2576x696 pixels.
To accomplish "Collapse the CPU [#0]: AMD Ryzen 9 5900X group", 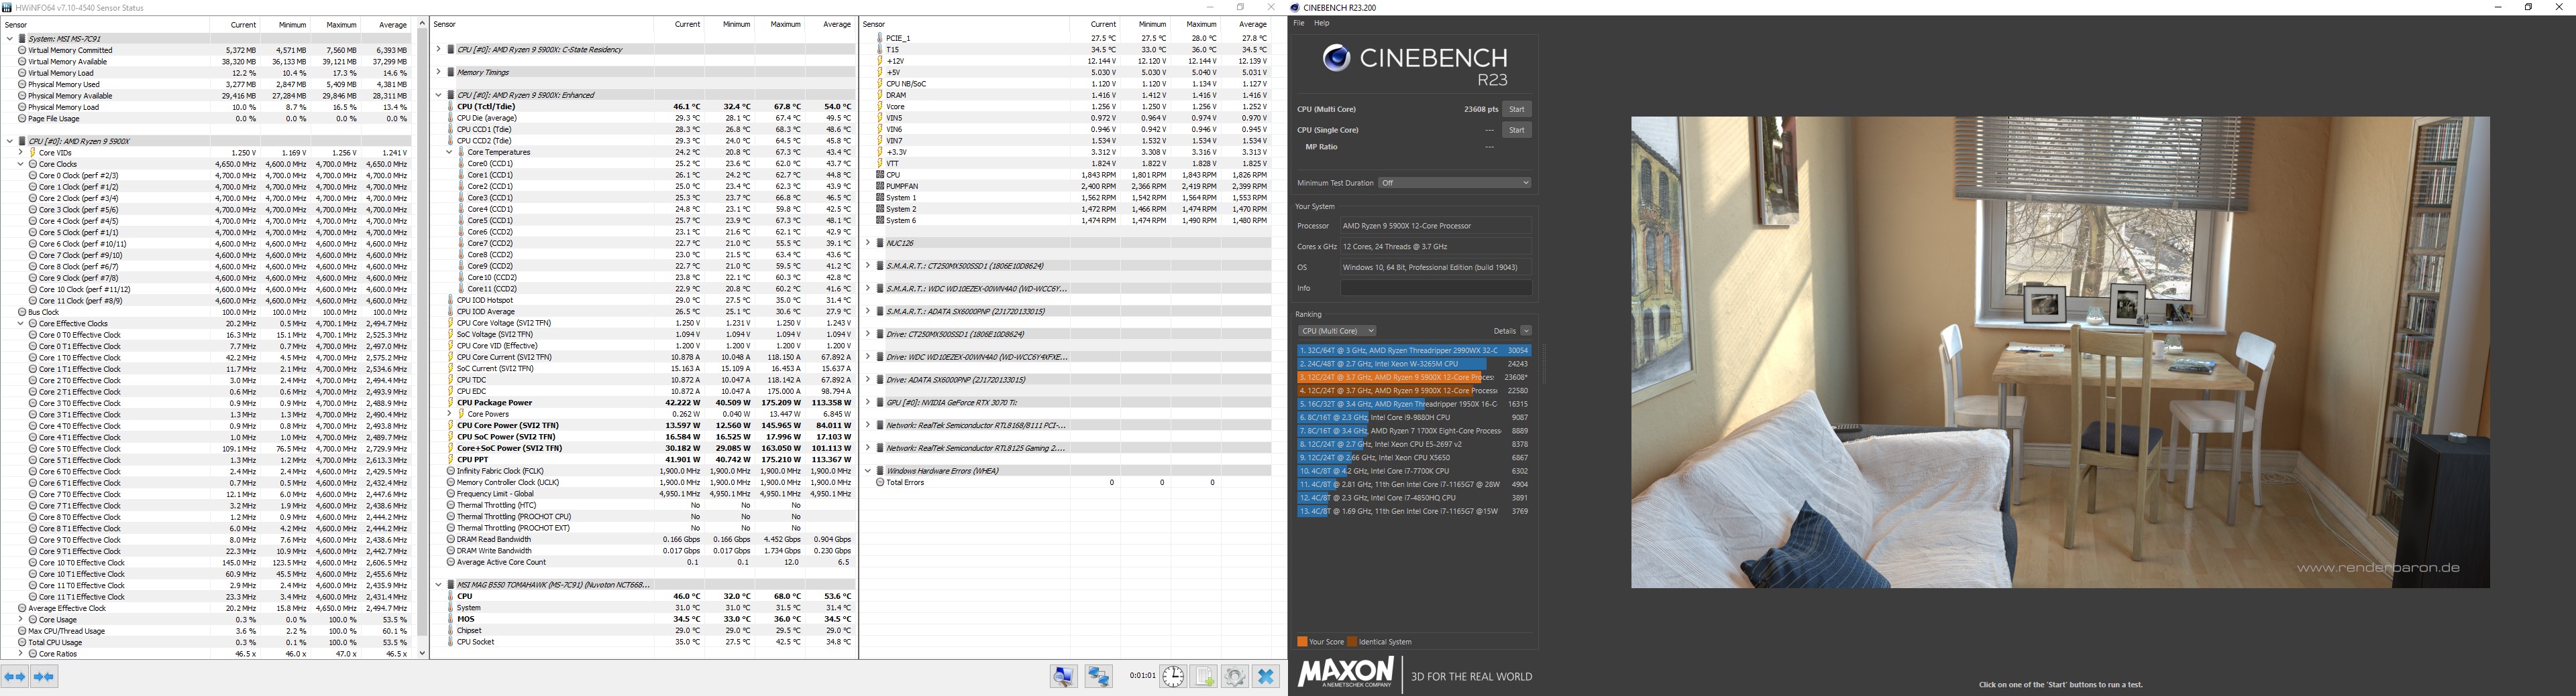I will (10, 142).
